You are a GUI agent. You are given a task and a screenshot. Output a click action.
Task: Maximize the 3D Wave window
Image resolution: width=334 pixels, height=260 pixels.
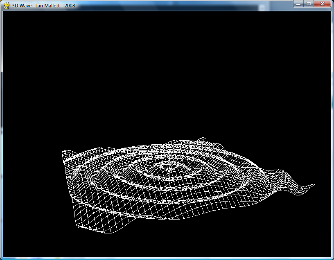[308, 4]
